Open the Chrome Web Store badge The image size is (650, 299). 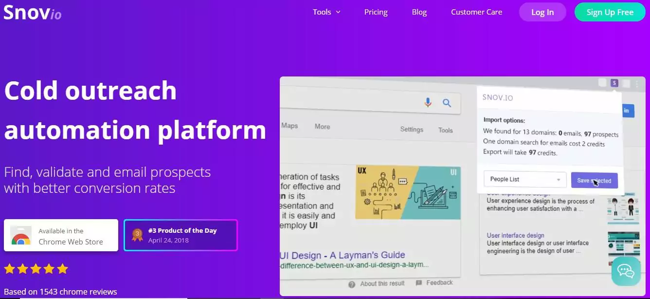[61, 235]
